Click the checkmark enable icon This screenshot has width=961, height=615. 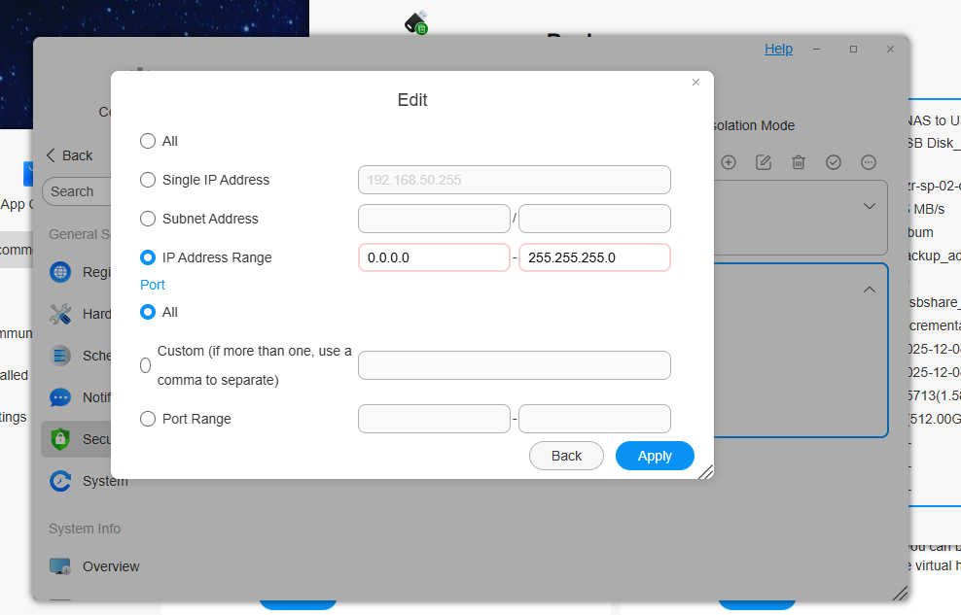click(x=833, y=162)
